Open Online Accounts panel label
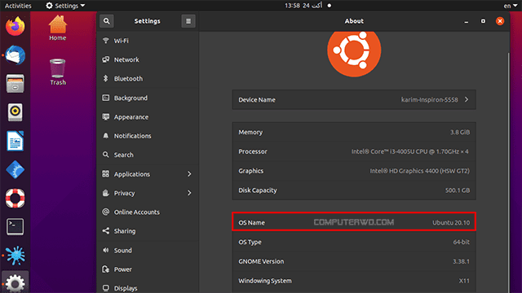522x293 pixels. coord(137,212)
